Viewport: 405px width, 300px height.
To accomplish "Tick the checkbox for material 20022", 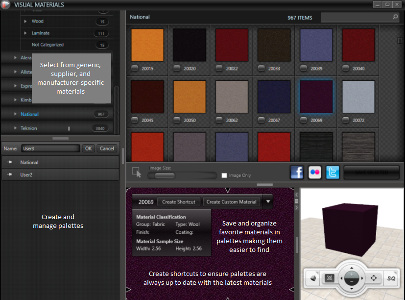I will tap(219, 68).
